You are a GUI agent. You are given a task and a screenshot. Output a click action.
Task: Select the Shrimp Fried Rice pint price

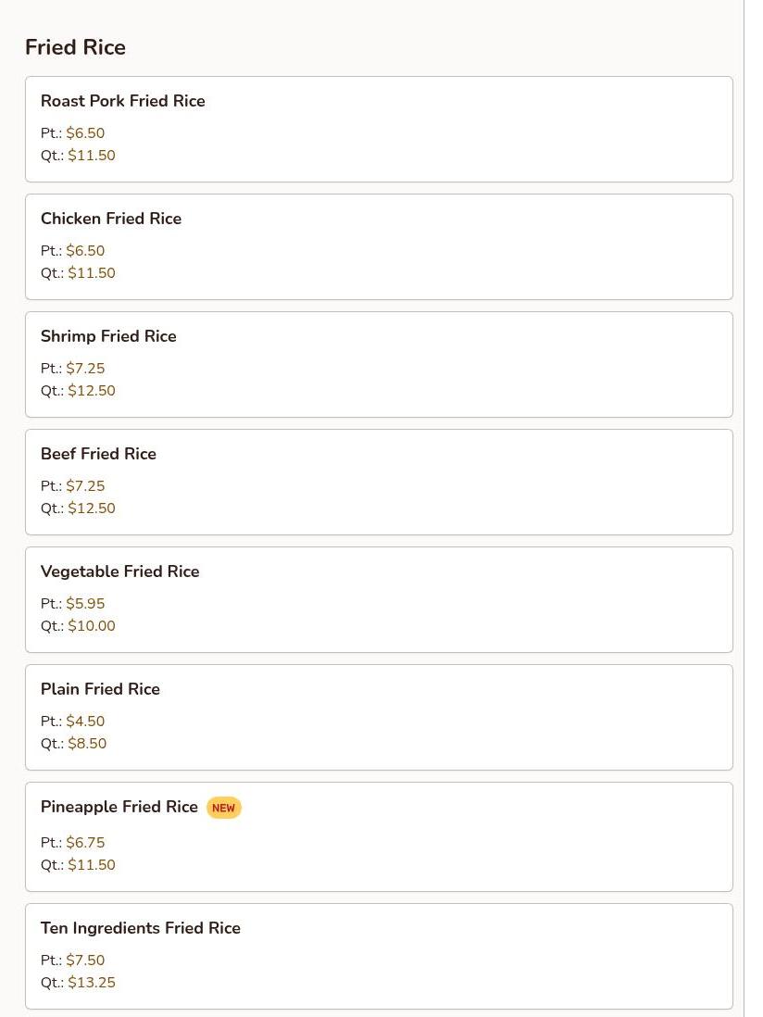[x=85, y=369]
